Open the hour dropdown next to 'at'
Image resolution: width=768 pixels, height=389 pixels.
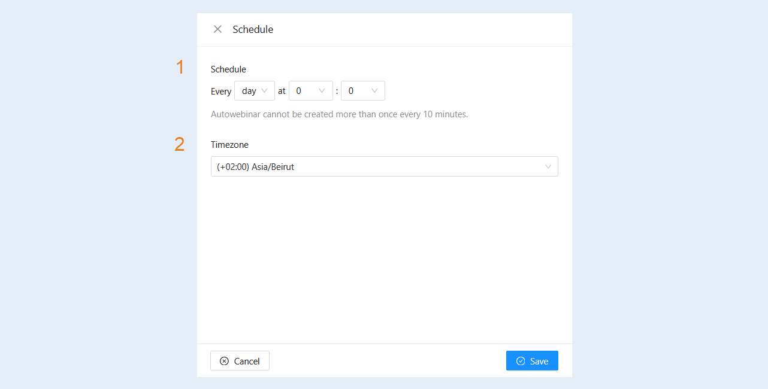311,91
